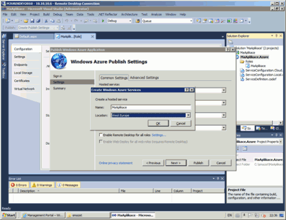This screenshot has width=286, height=220.
Task: Click the Start Debugging play icon
Action: [103, 21]
